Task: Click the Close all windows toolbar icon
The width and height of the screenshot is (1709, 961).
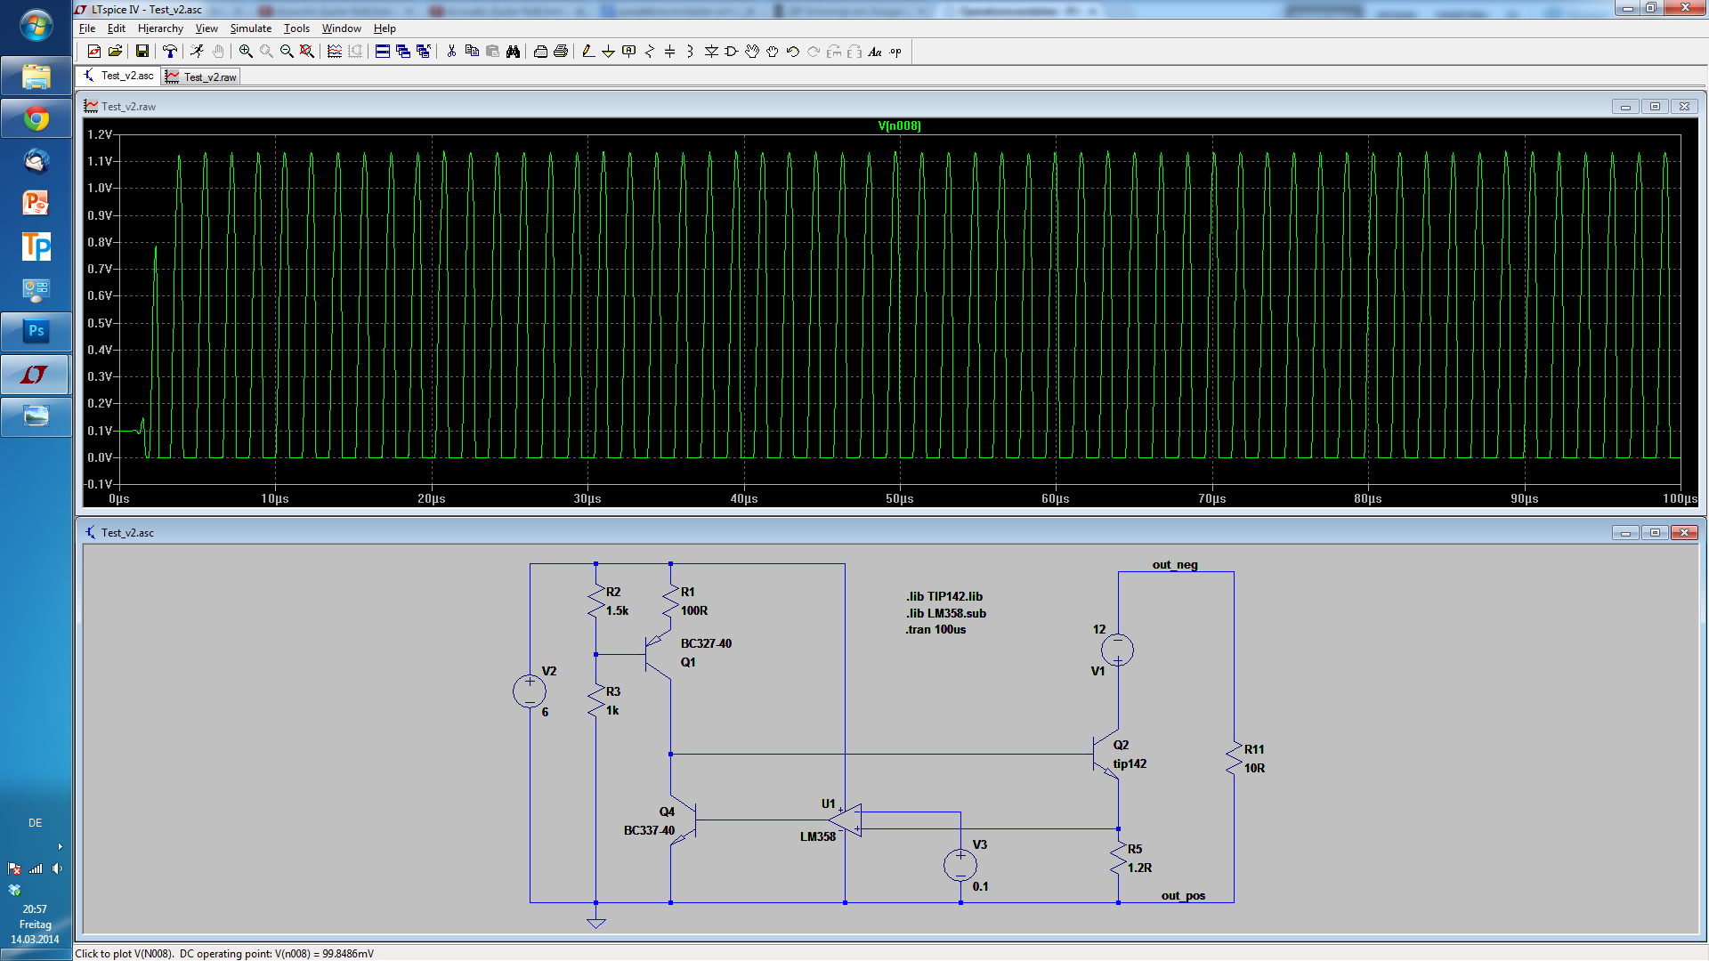Action: (x=424, y=52)
